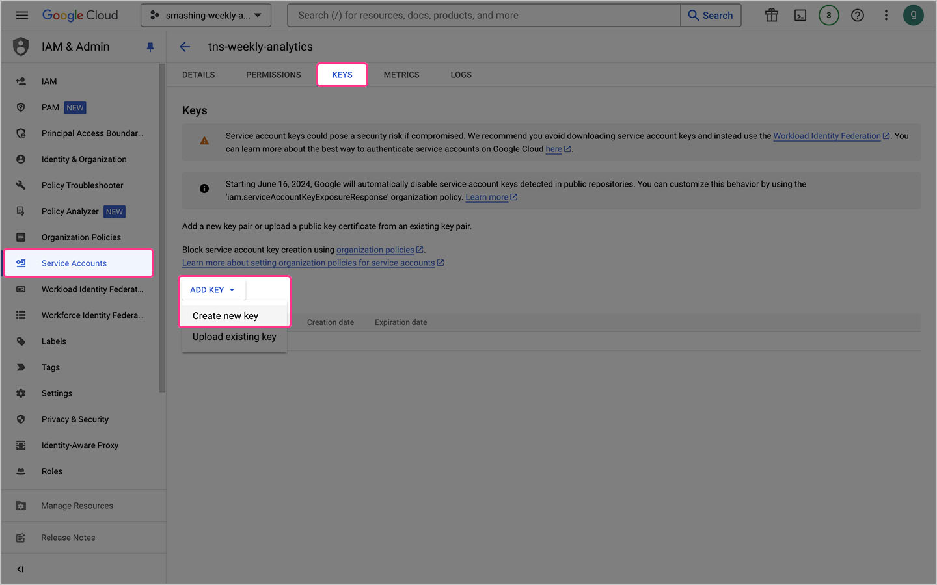937x585 pixels.
Task: Click inside the resources search field
Action: (x=482, y=15)
